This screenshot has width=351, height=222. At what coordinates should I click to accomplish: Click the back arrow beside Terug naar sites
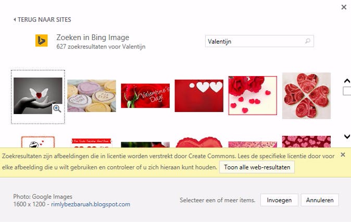[x=15, y=19]
